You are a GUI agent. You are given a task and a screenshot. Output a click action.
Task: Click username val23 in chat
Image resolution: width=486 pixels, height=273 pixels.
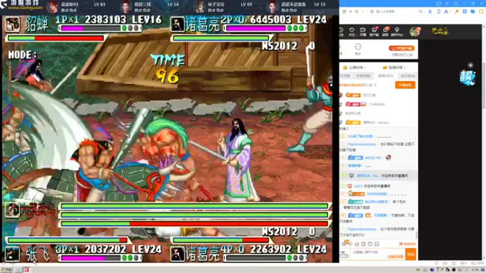[358, 186]
